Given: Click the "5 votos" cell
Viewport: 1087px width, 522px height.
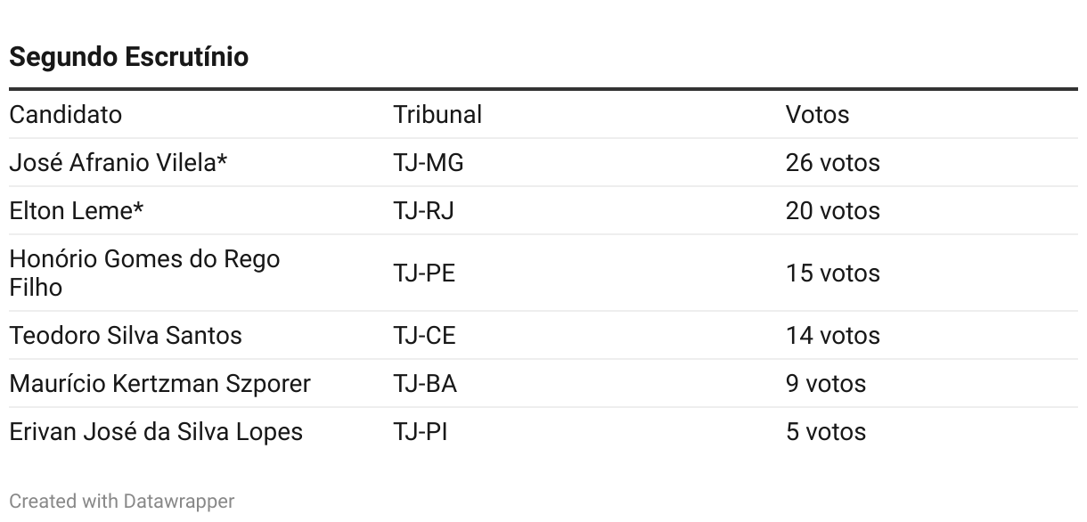Looking at the screenshot, I should (x=825, y=432).
